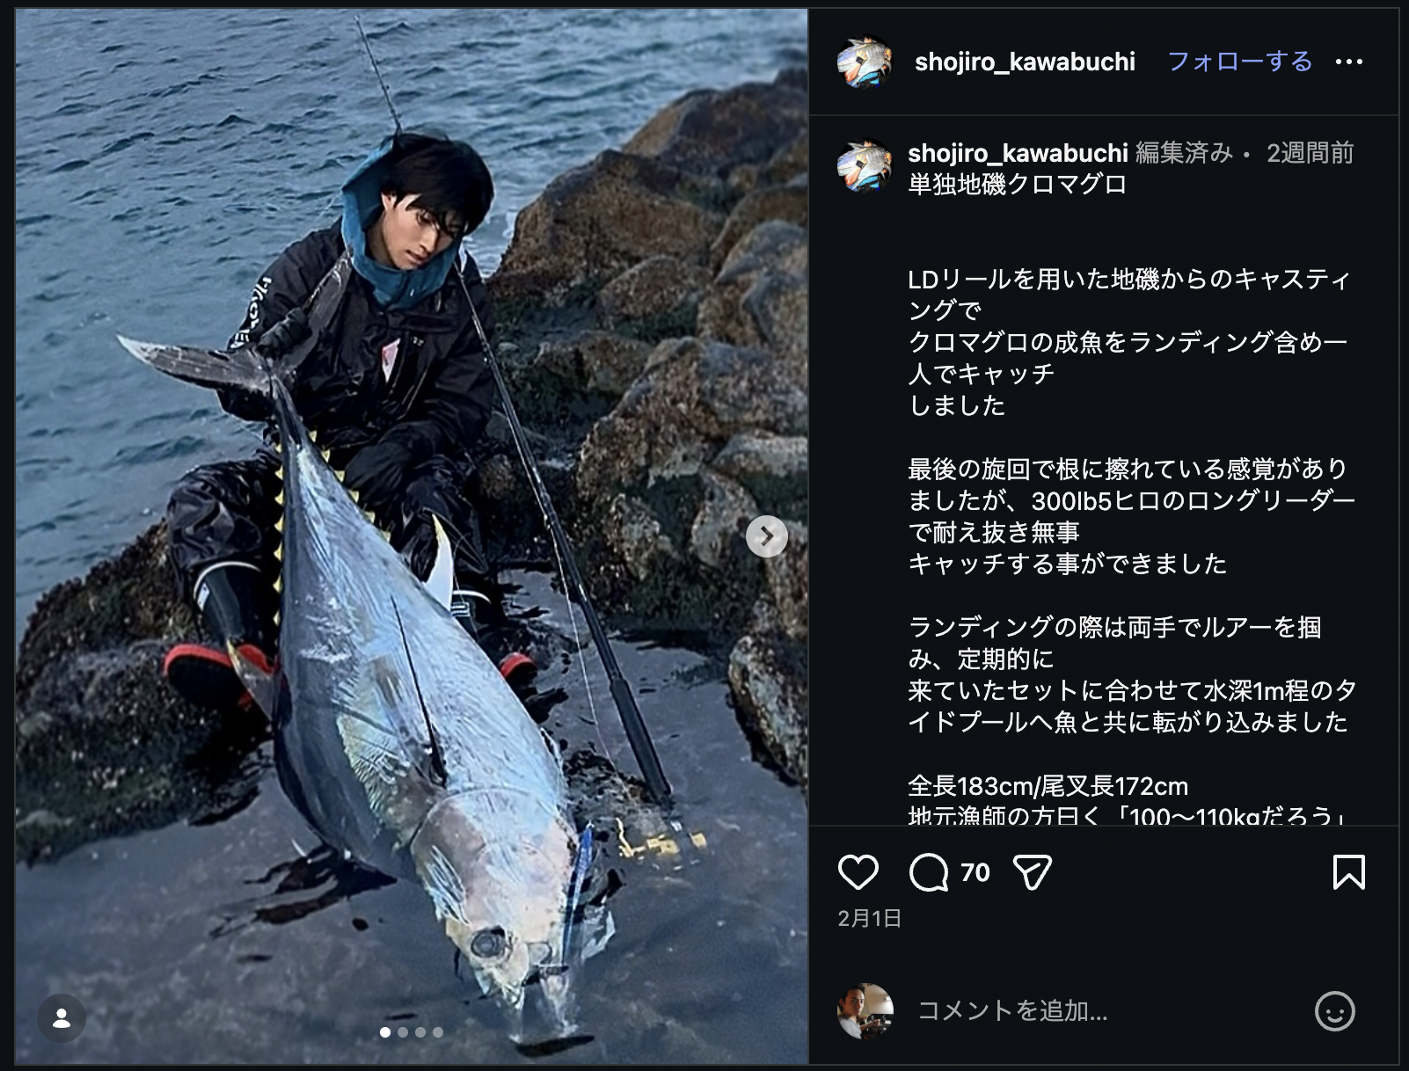Click the 2月1日 post date
The image size is (1409, 1071).
click(x=869, y=919)
